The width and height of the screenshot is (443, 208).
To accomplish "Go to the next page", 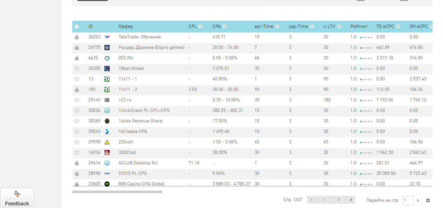I will coord(338,200).
